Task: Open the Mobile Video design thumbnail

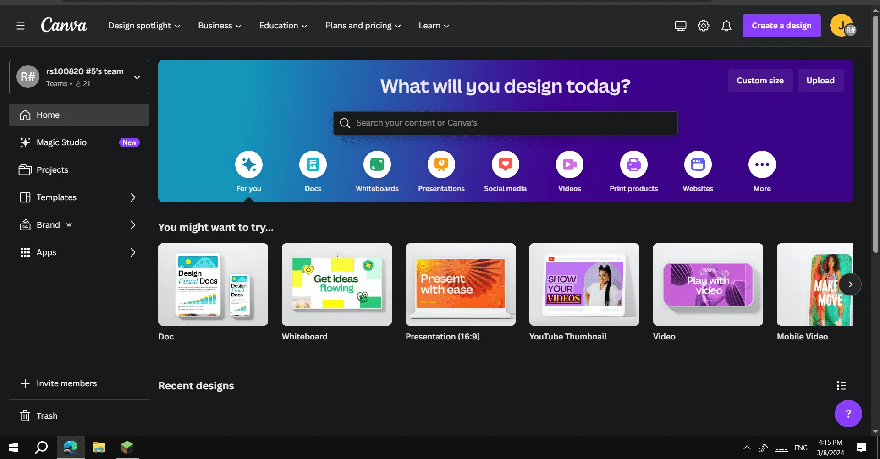Action: [815, 284]
